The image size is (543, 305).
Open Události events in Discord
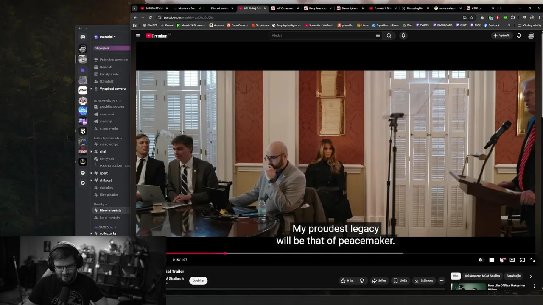tap(104, 67)
